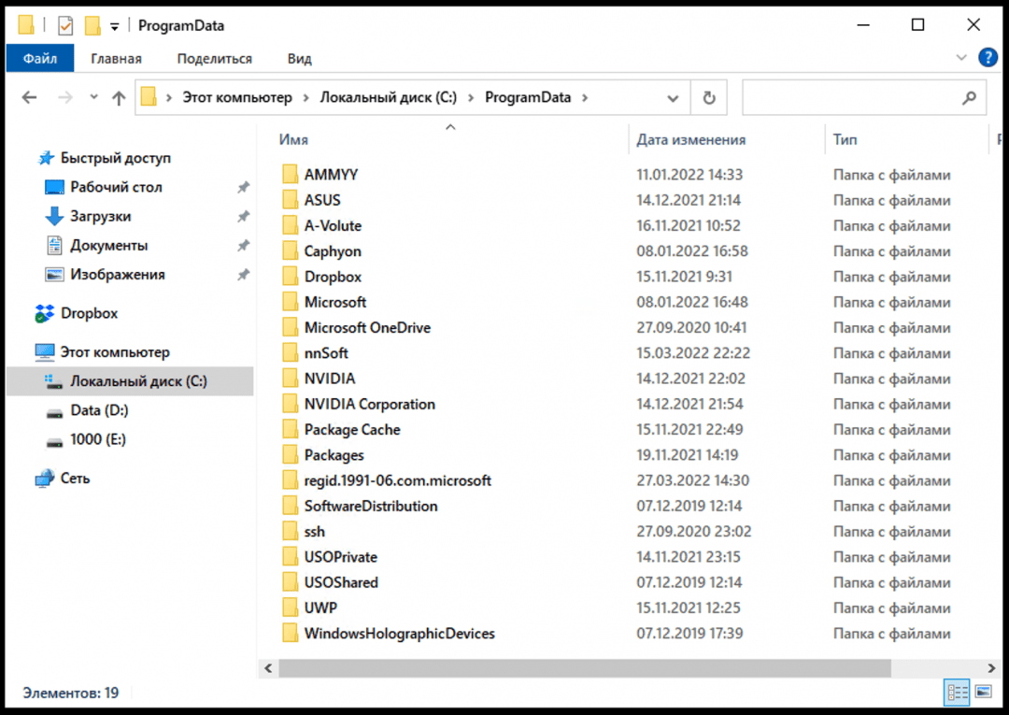Open the recent locations dropdown arrow
The image size is (1009, 715).
click(x=93, y=98)
